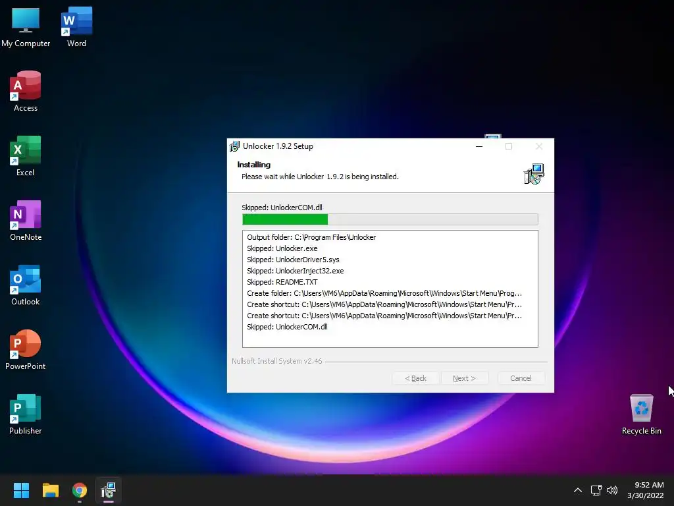
Task: Select the 'Skipped: Unlocker.exe' log line
Action: tap(282, 248)
